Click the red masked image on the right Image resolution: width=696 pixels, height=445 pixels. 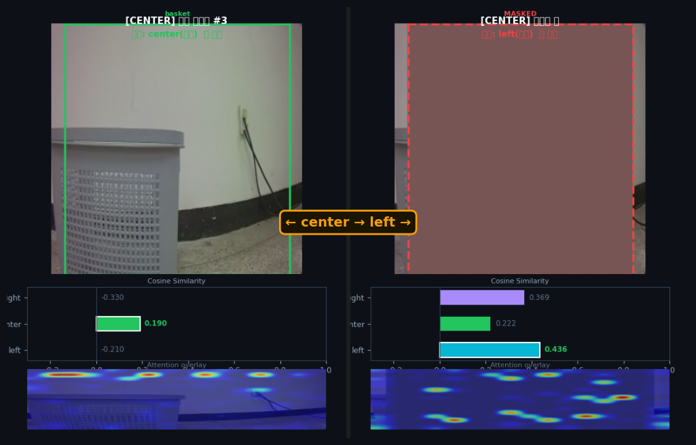[x=519, y=149]
